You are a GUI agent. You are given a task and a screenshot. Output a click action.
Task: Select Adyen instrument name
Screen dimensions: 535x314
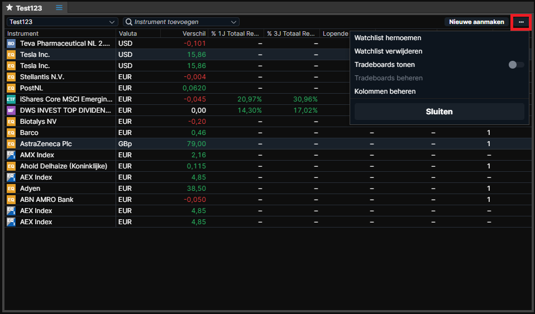point(30,188)
